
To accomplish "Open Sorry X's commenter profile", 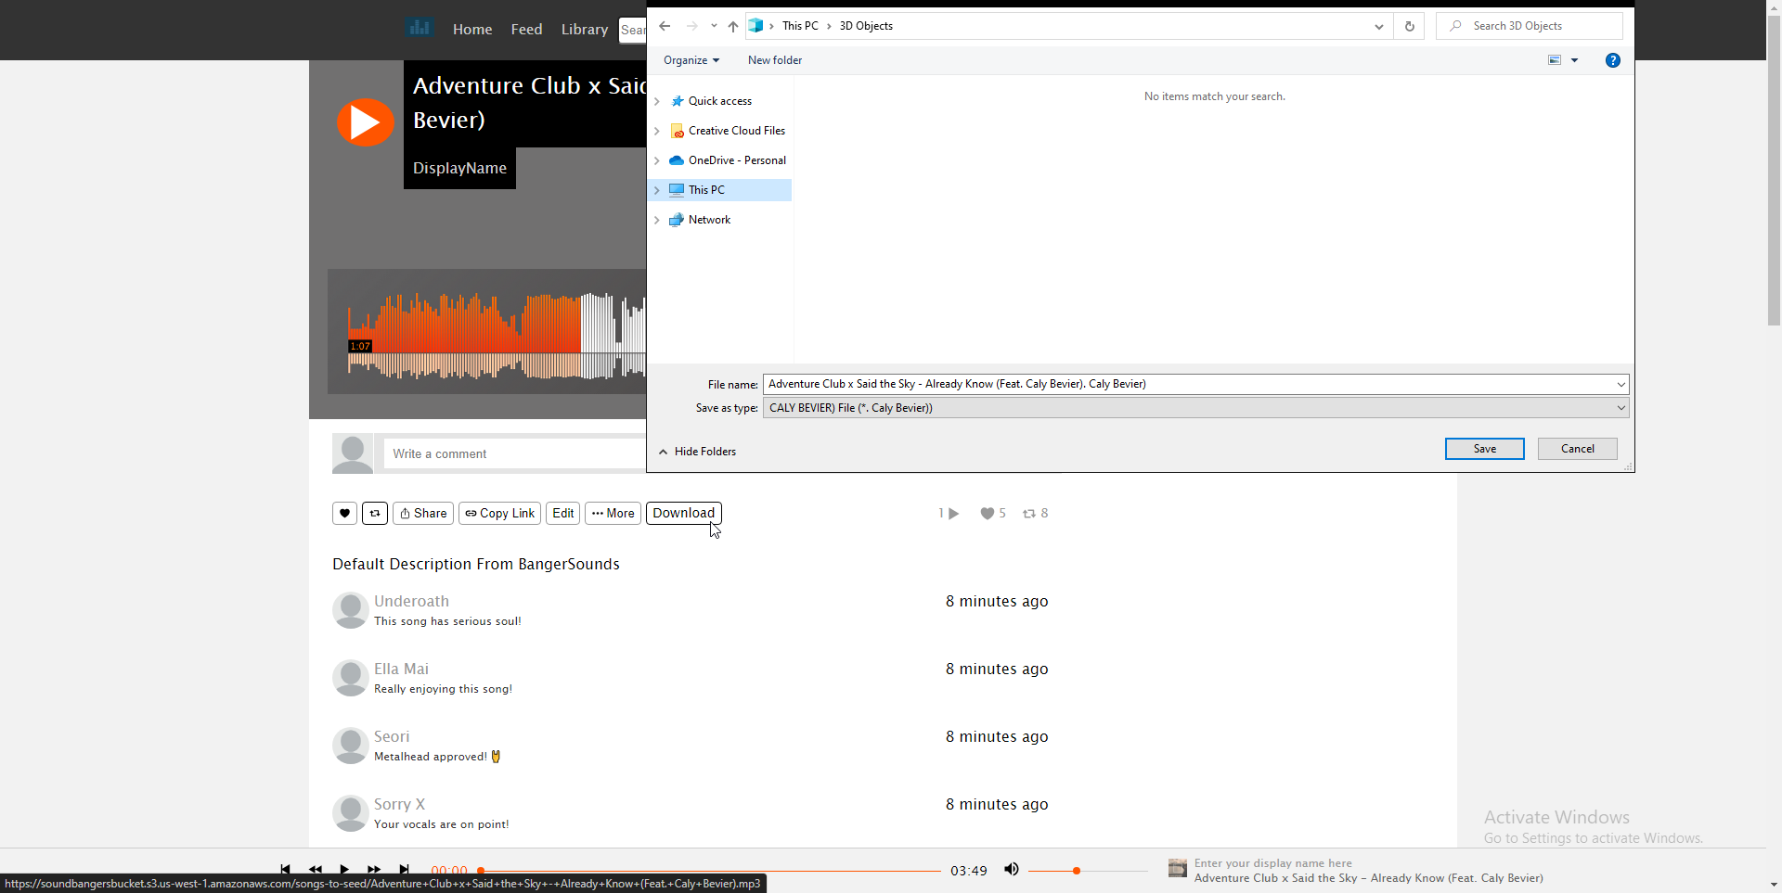I will (399, 804).
